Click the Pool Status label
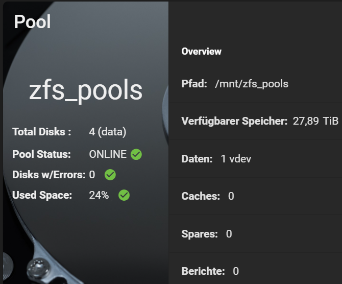The height and width of the screenshot is (284, 342). 41,154
